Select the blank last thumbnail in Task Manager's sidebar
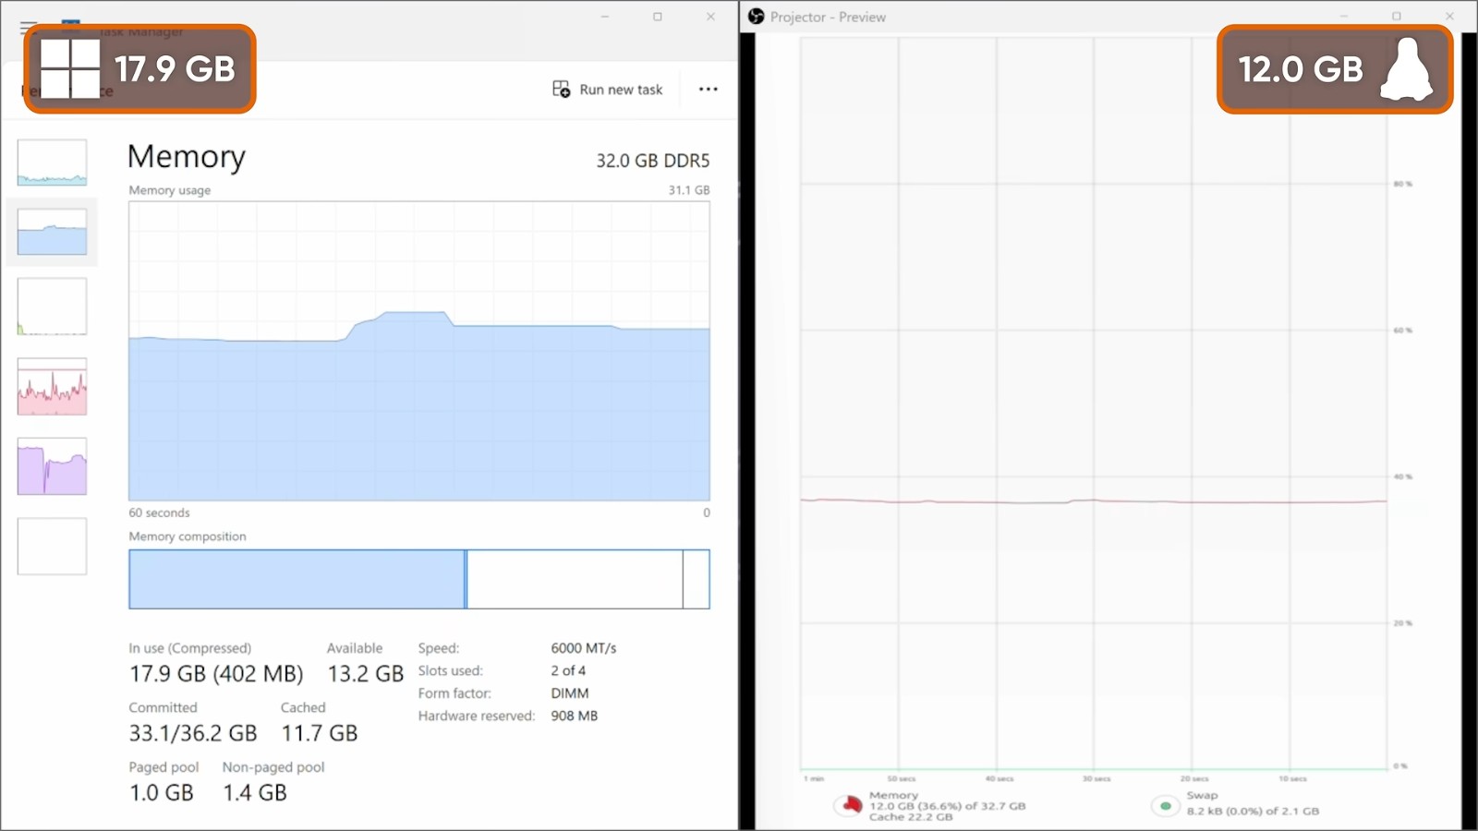 point(52,547)
